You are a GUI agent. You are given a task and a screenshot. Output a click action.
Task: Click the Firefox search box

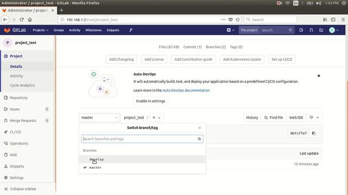270,19
